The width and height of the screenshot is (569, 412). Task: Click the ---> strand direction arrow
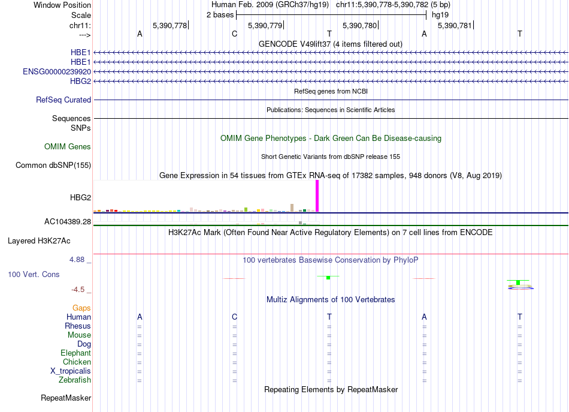click(85, 35)
